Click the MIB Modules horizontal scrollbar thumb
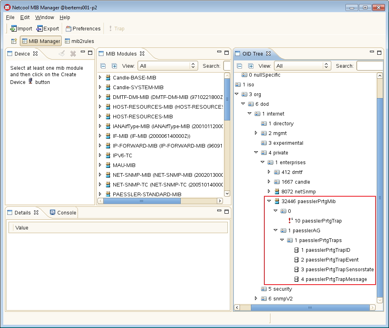 pos(142,201)
